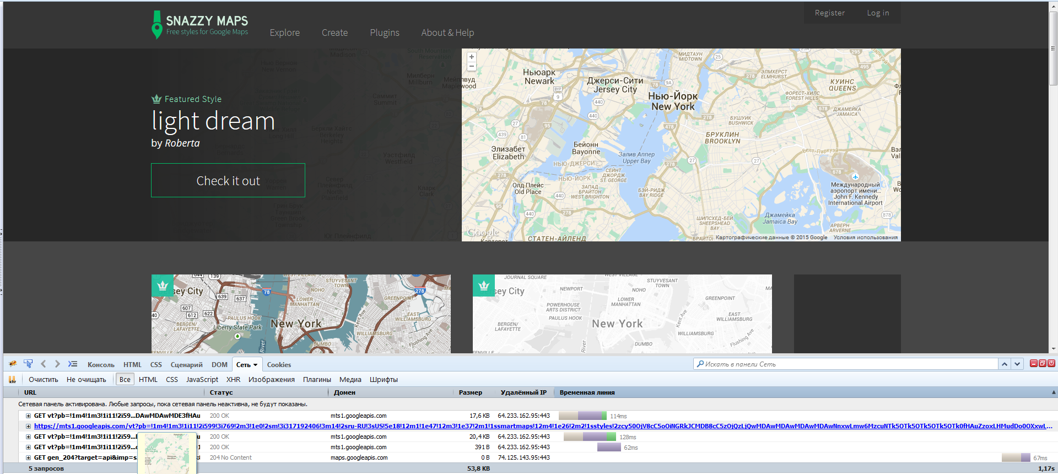Filter requests by Изображения
The height and width of the screenshot is (474, 1058).
(x=272, y=379)
